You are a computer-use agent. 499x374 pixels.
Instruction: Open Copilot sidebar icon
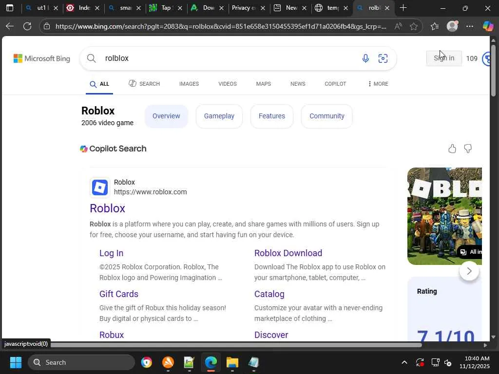point(488,26)
